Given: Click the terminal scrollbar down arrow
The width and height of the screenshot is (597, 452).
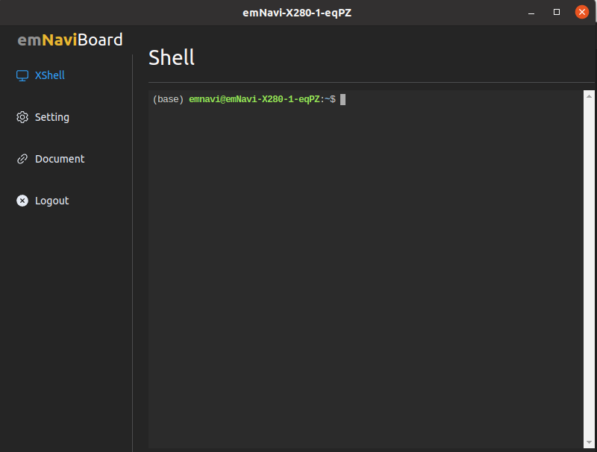Looking at the screenshot, I should point(589,442).
